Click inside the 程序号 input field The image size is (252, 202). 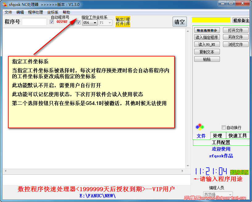[x=34, y=22]
